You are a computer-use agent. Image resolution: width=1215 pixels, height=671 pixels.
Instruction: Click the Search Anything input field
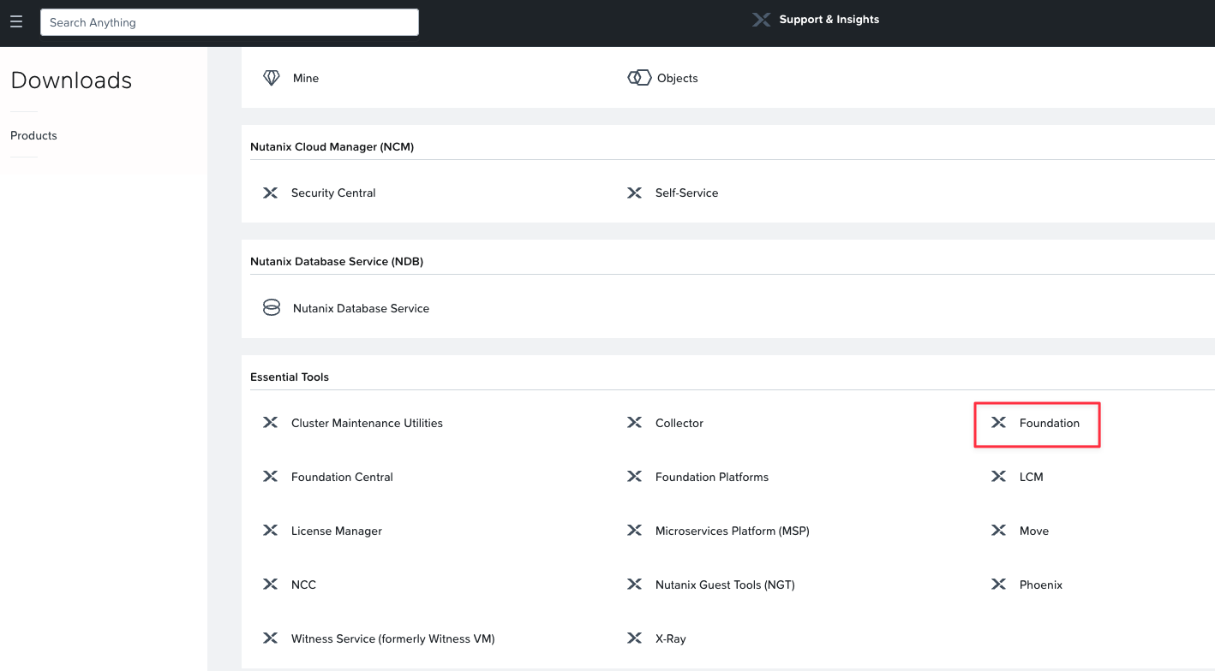(230, 22)
